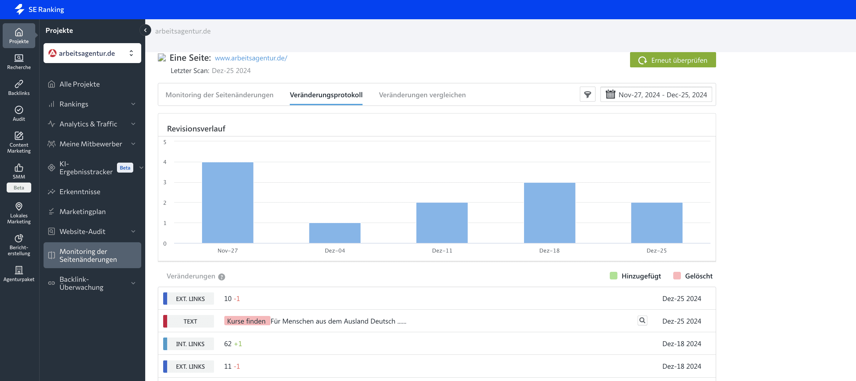This screenshot has width=856, height=381.
Task: Click the Website-Audit icon
Action: click(x=52, y=232)
